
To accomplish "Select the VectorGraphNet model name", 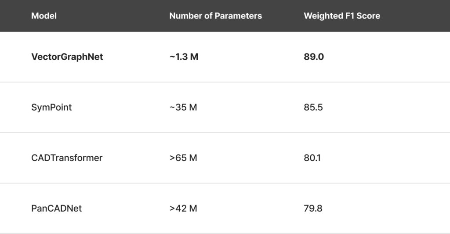I will click(x=67, y=57).
